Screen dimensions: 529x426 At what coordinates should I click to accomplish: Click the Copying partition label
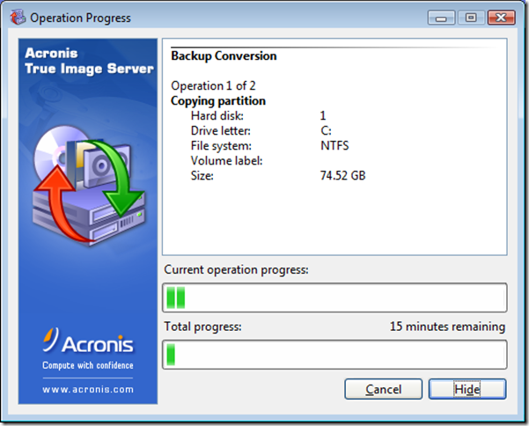(x=218, y=101)
